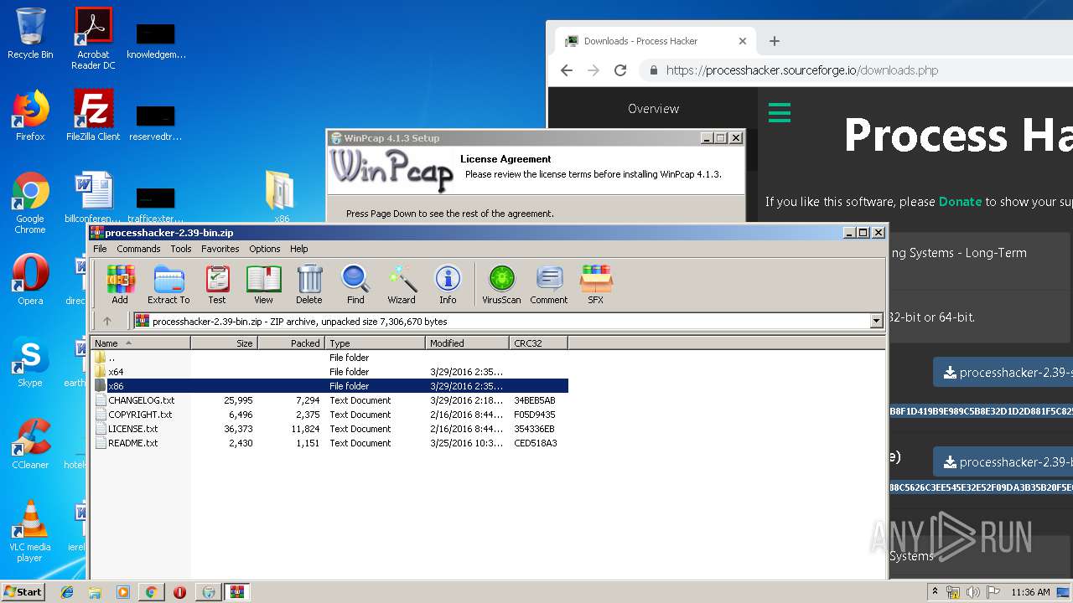The height and width of the screenshot is (603, 1073).
Task: Switch to Downloads - Process Hacker tab
Action: click(x=654, y=41)
